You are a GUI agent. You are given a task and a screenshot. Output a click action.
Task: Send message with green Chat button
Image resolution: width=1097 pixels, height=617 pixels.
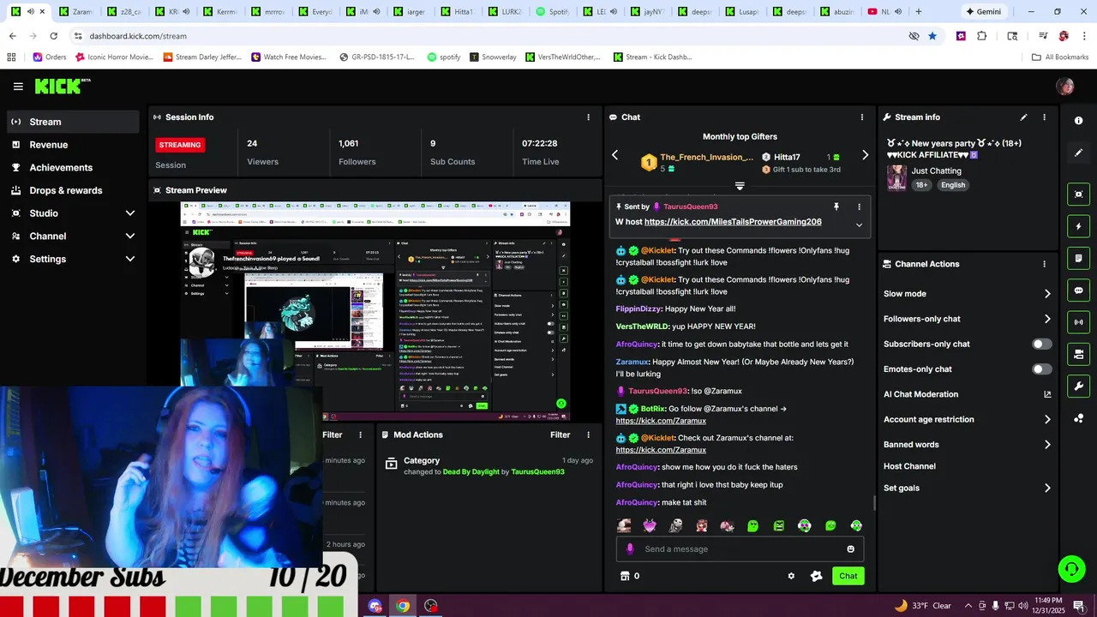[848, 576]
